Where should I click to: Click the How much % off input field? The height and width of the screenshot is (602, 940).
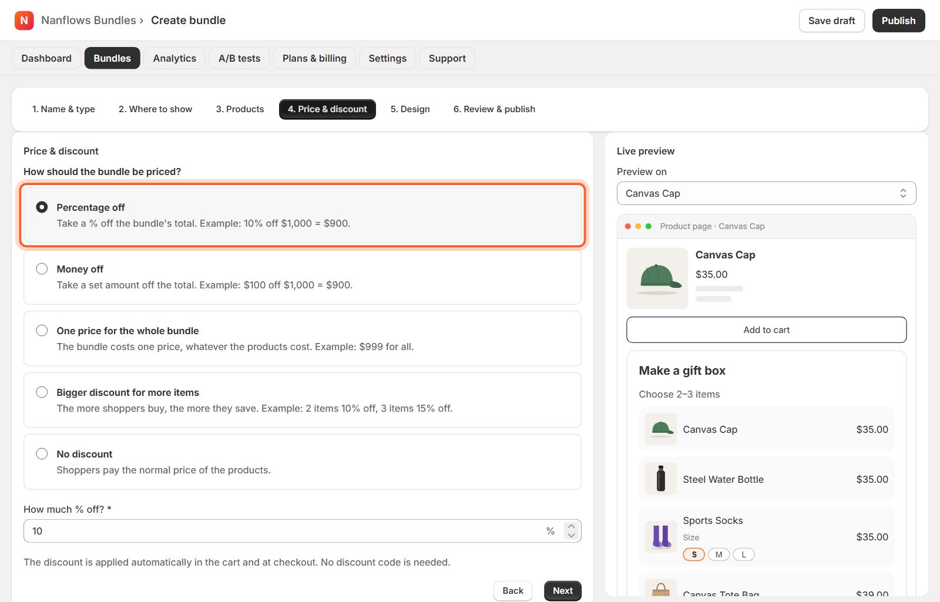303,531
